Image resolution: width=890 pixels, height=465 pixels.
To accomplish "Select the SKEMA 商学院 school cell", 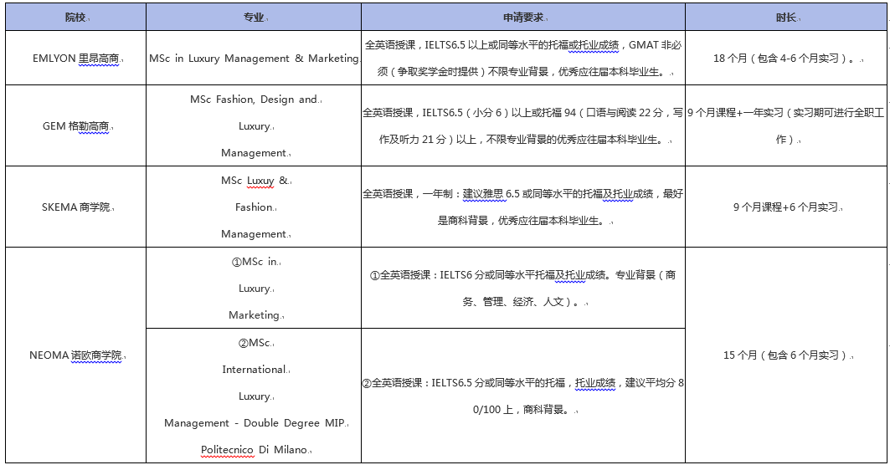I will (75, 207).
